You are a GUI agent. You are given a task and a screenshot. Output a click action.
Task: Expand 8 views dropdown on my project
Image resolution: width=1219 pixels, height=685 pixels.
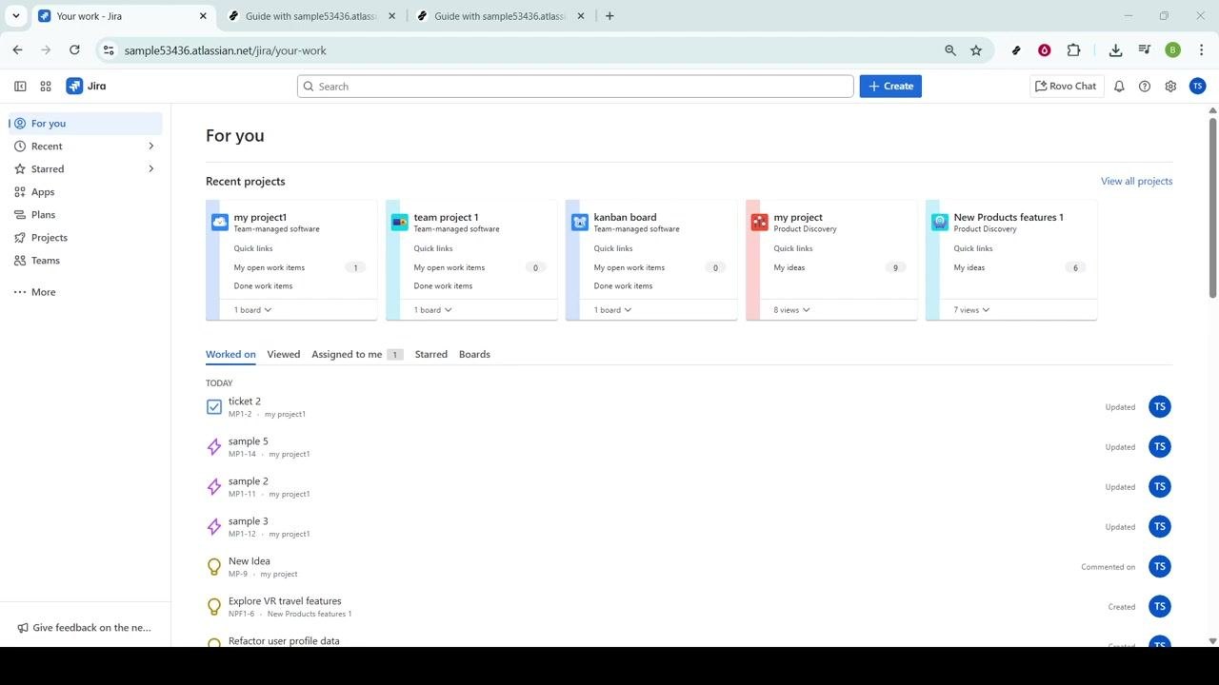792,310
